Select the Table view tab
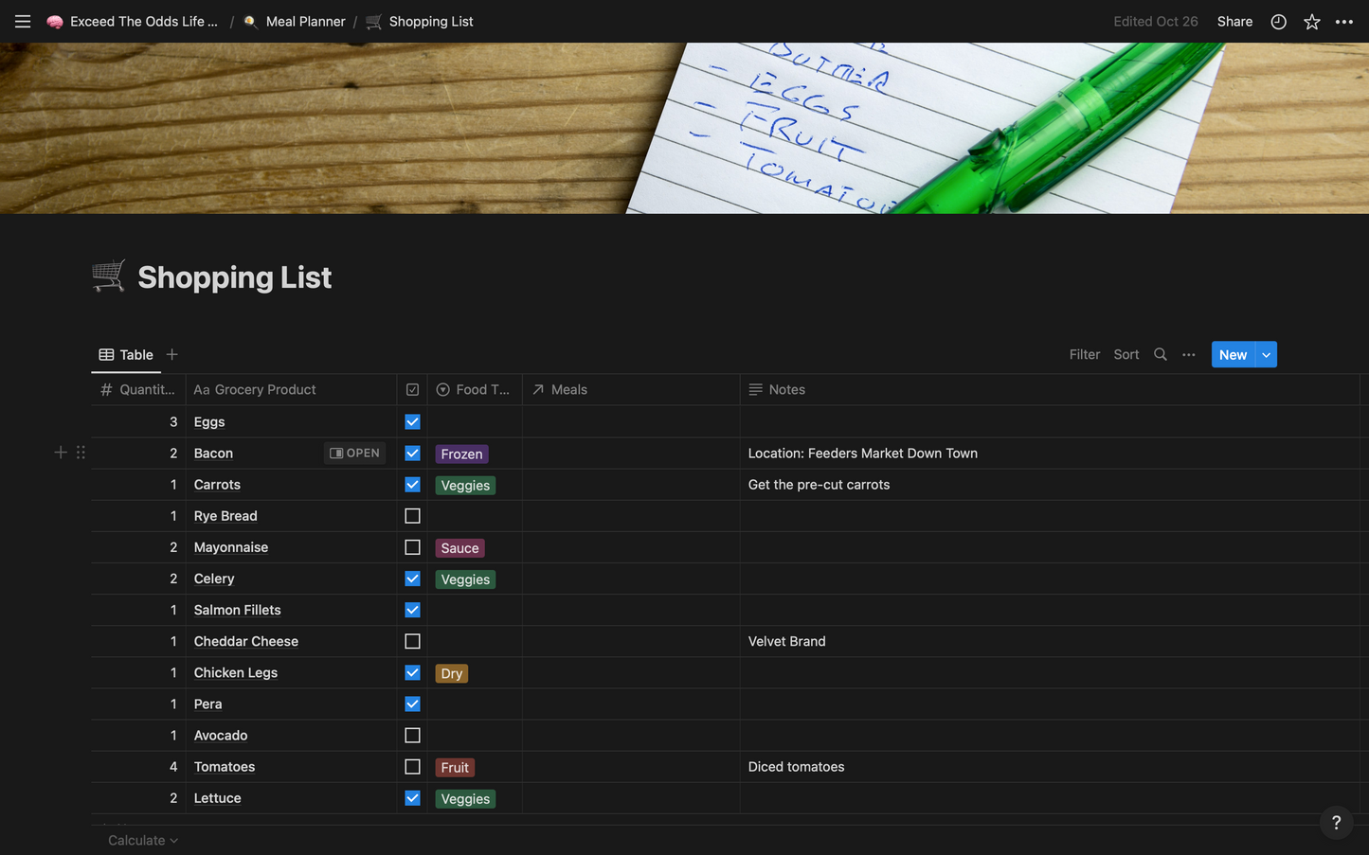Viewport: 1369px width, 855px height. (x=126, y=354)
